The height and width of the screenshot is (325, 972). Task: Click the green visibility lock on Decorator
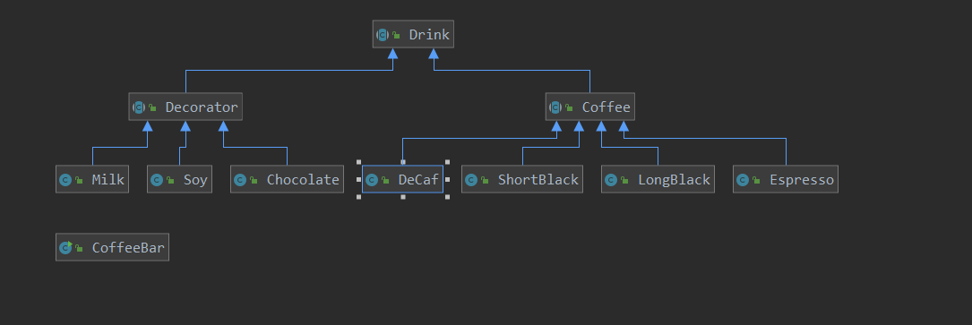tap(152, 107)
